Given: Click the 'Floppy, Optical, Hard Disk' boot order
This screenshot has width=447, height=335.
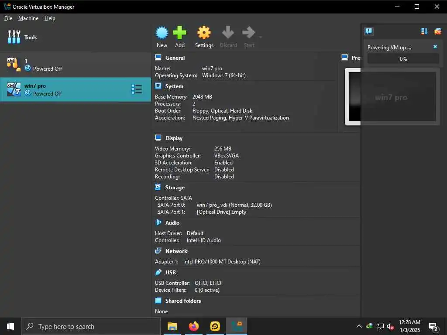Looking at the screenshot, I should [222, 111].
